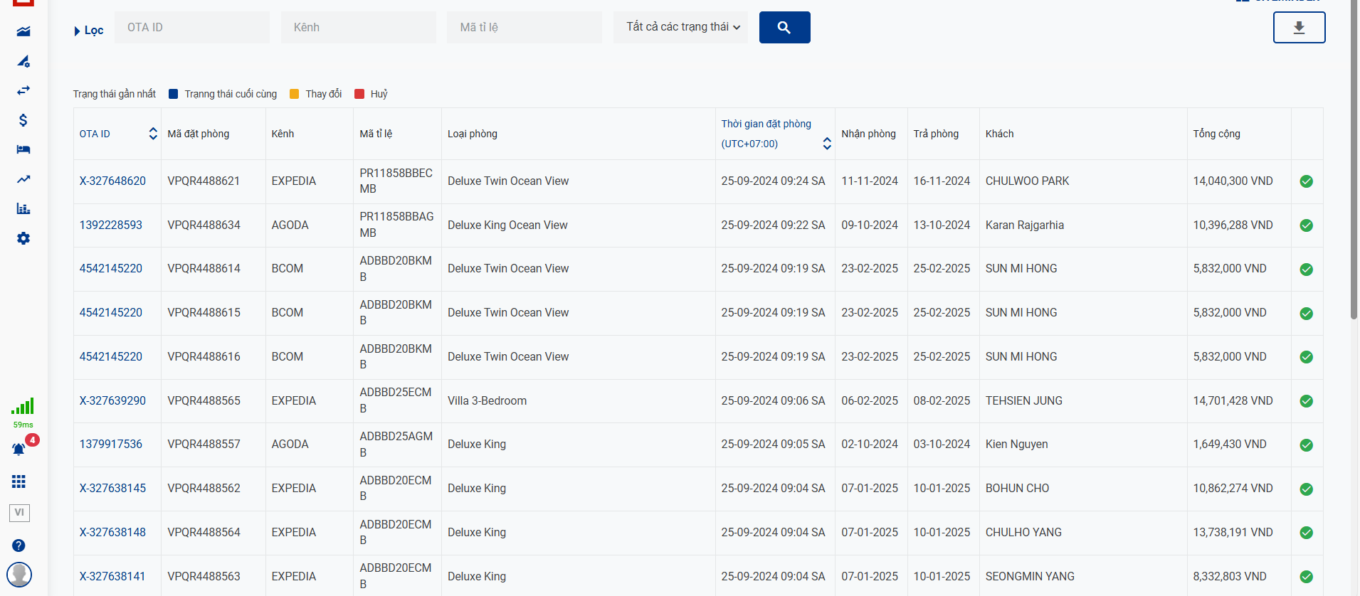Sort by the OTA ID column arrows
The width and height of the screenshot is (1360, 596).
point(153,134)
